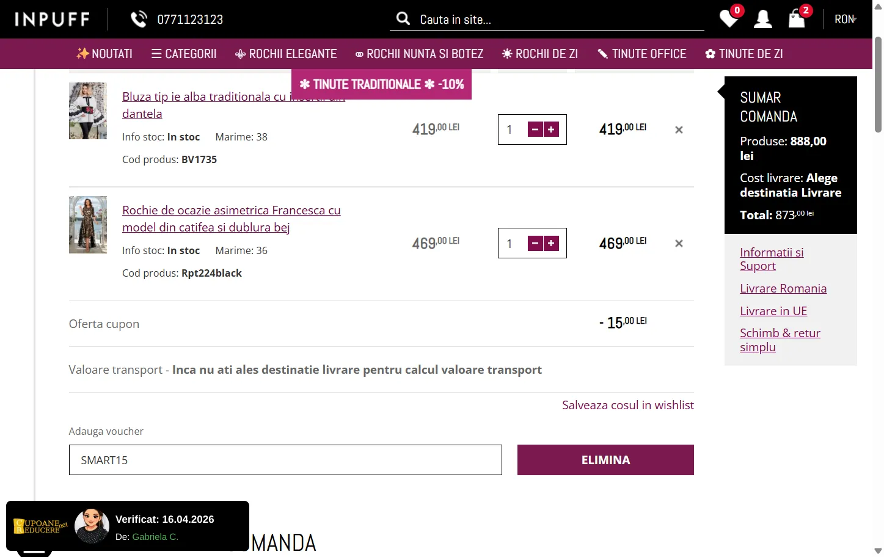
Task: Open the user account icon
Action: coord(762,19)
